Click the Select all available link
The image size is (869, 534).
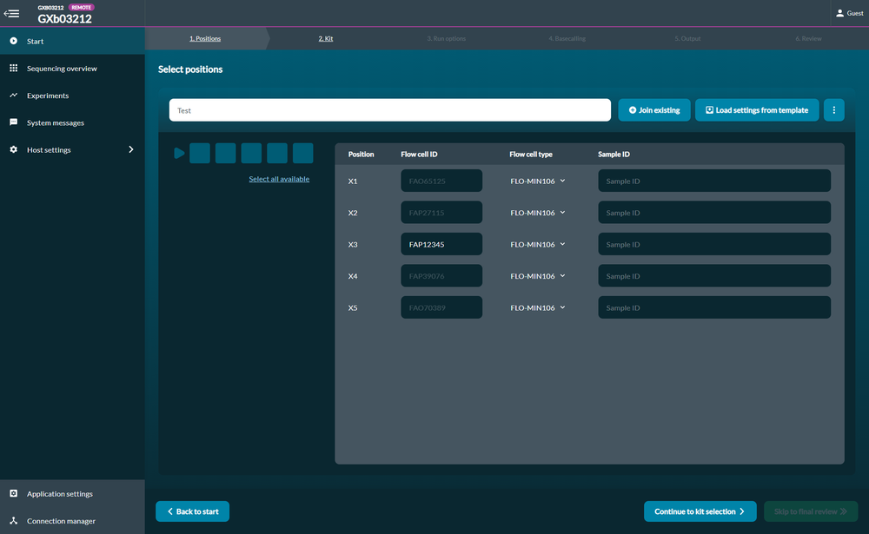tap(279, 179)
